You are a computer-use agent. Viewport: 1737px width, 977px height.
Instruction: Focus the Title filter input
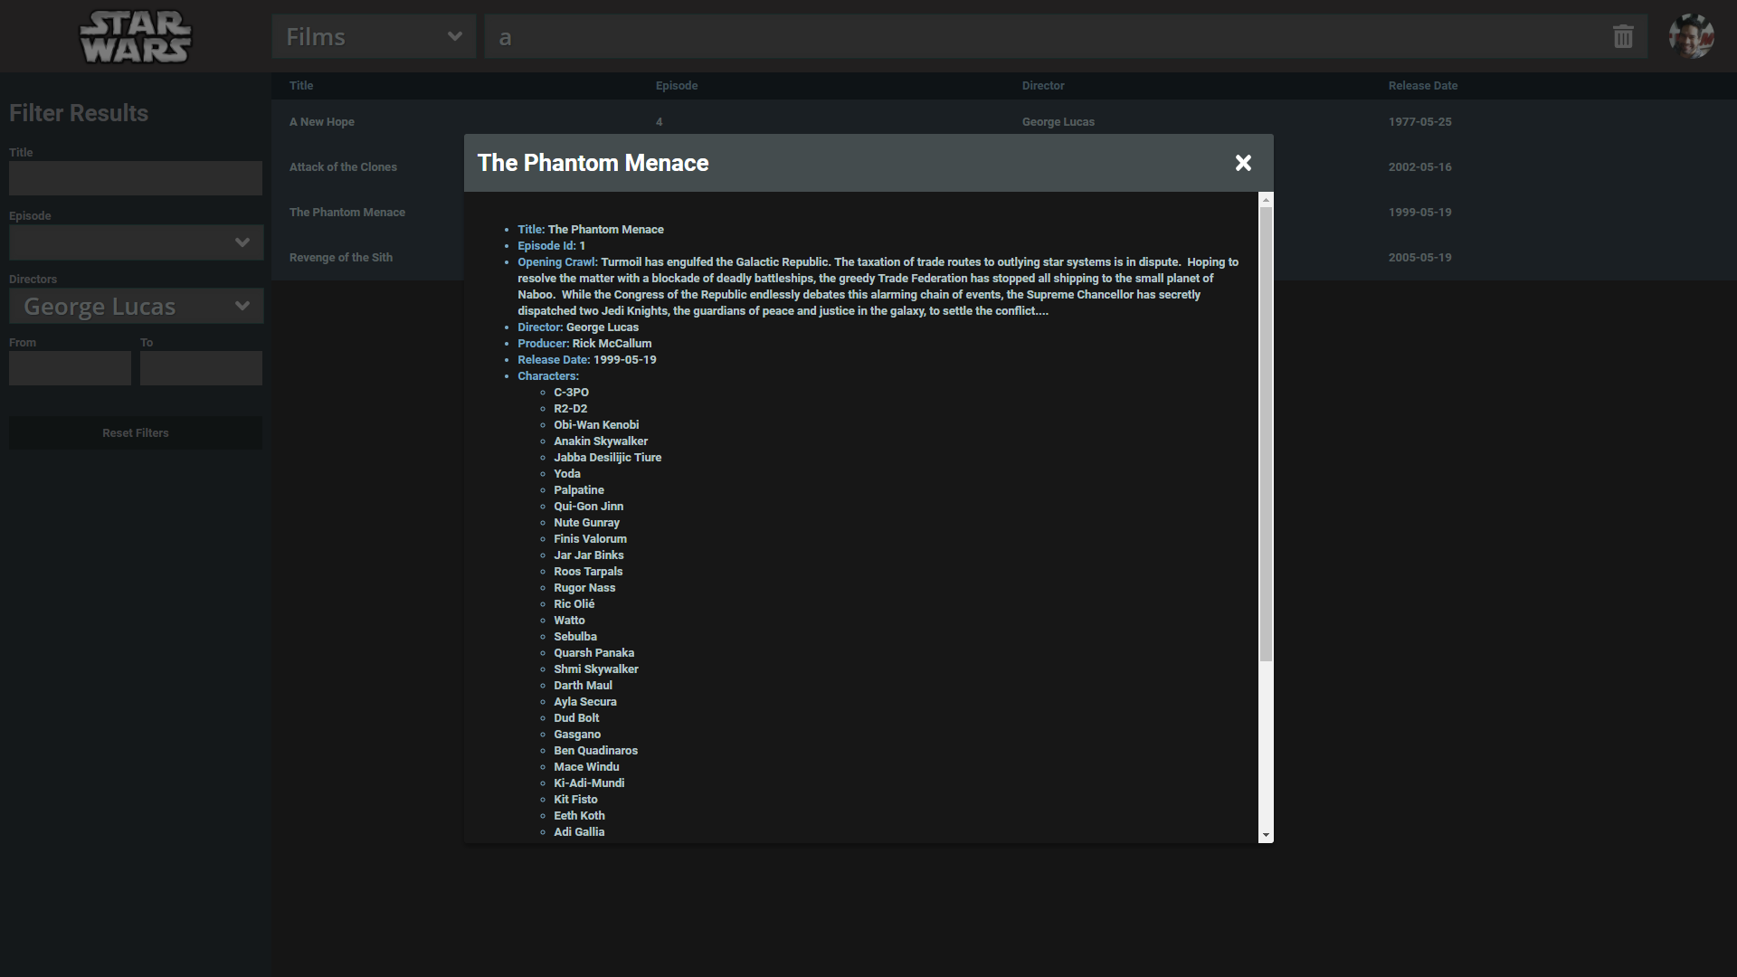(x=136, y=178)
